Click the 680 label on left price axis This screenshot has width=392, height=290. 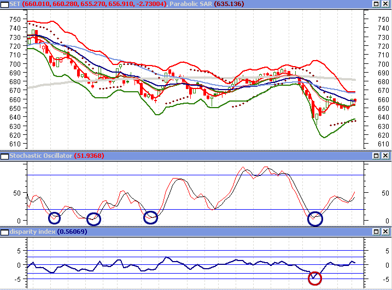(x=15, y=82)
